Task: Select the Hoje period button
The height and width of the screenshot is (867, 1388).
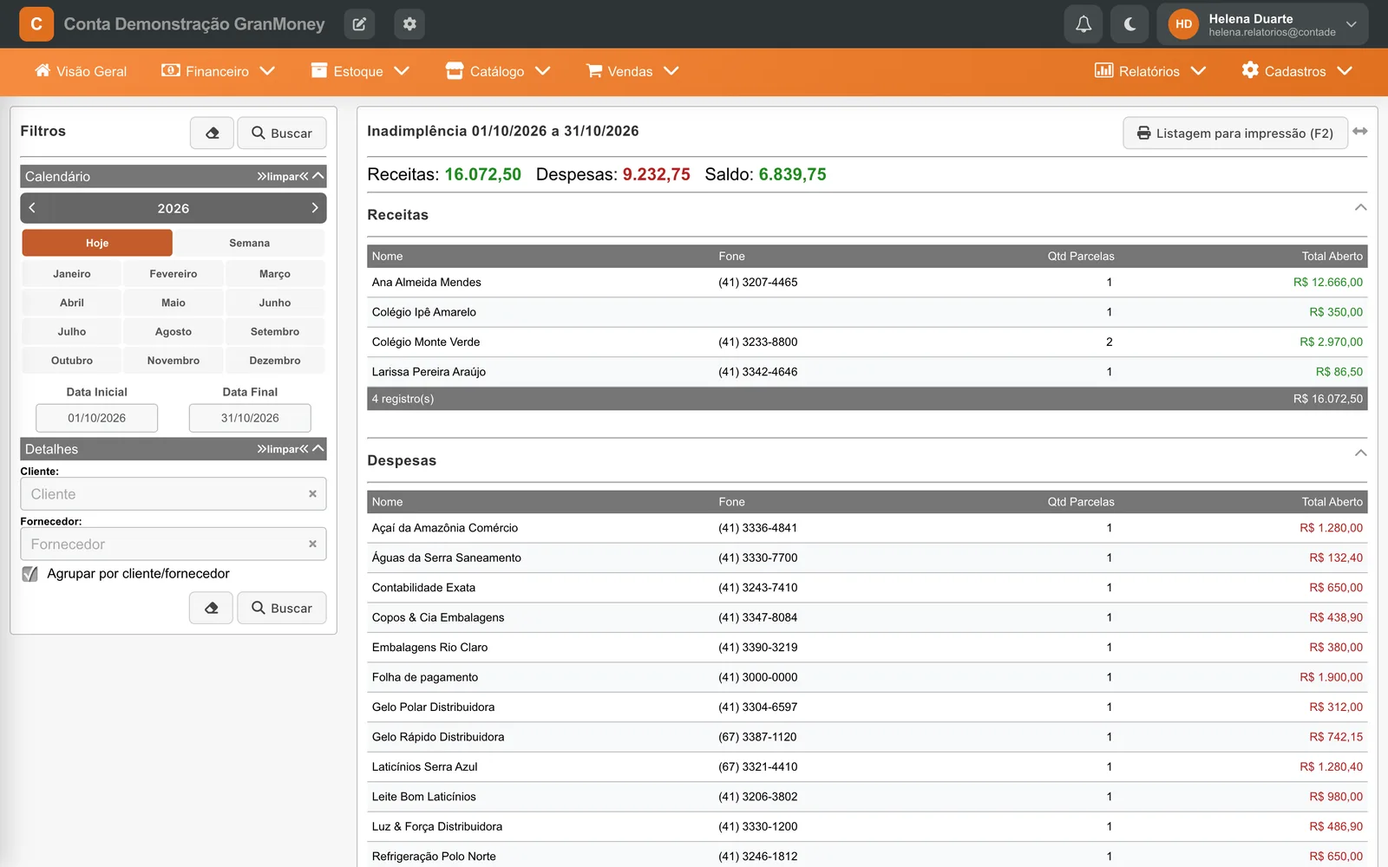Action: pyautogui.click(x=97, y=243)
